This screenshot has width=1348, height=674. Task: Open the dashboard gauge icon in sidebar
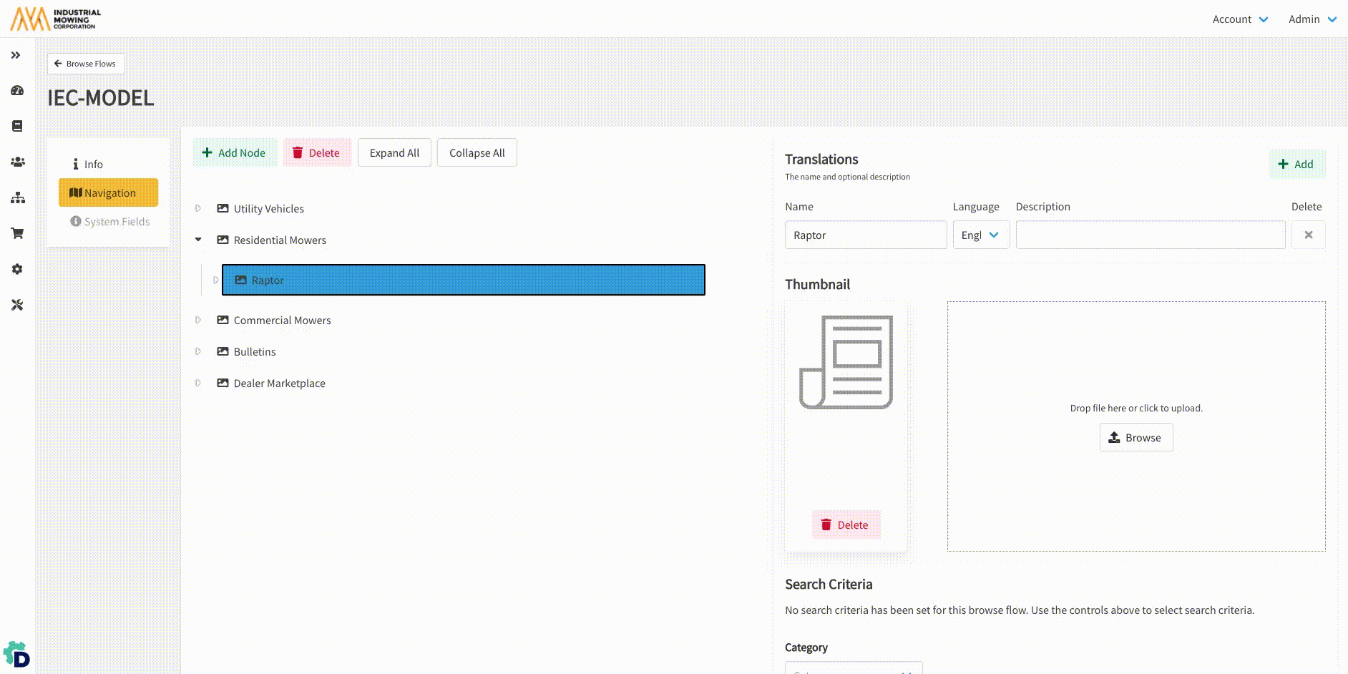pyautogui.click(x=17, y=91)
